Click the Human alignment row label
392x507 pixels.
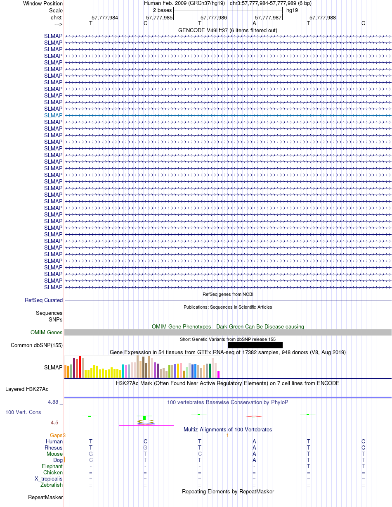(x=54, y=441)
